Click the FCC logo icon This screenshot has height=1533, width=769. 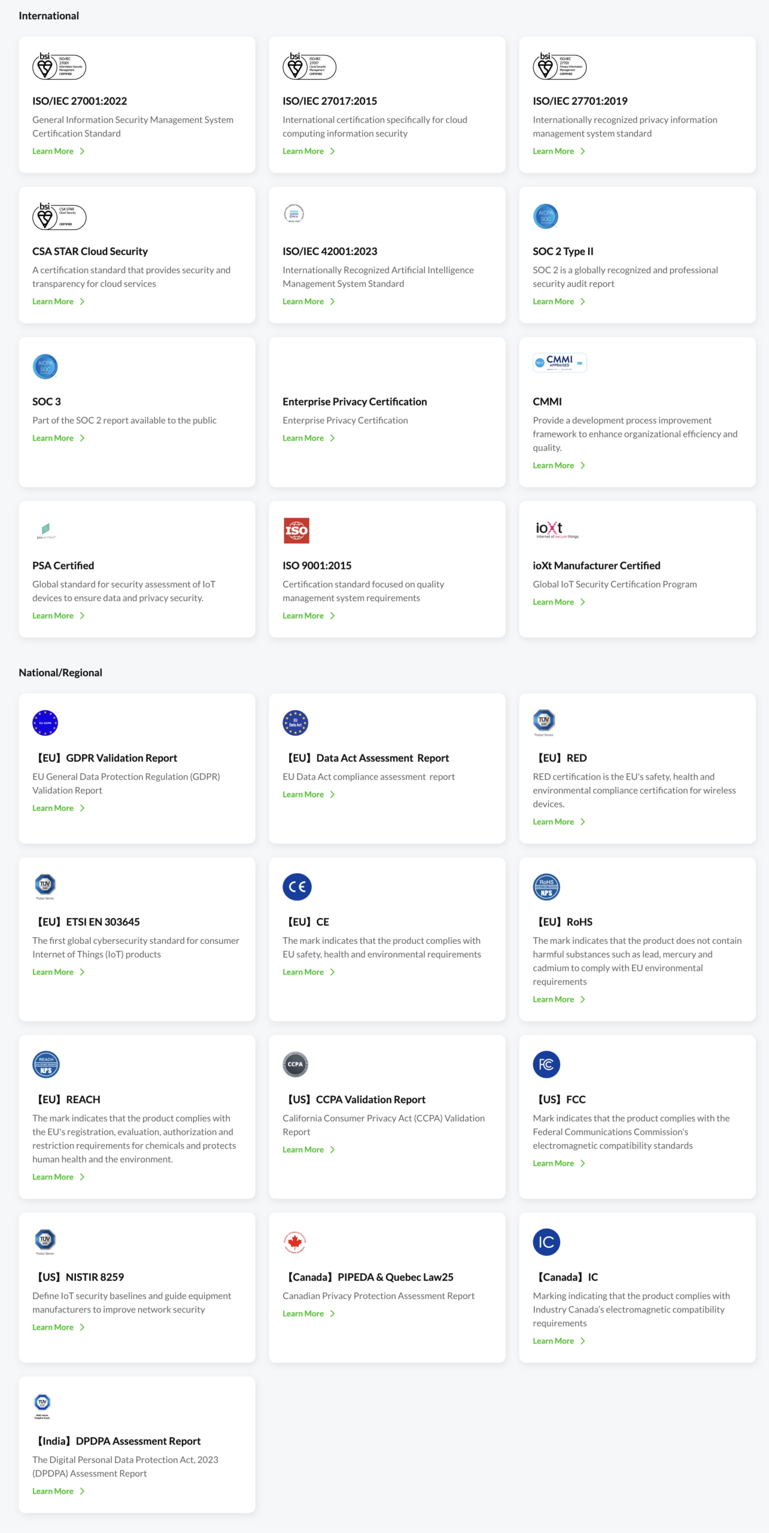tap(546, 1064)
